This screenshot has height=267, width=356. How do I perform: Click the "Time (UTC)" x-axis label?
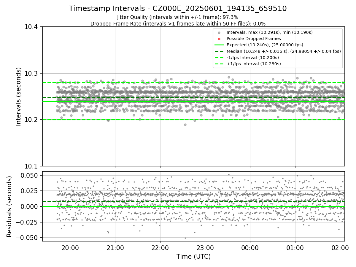coord(193,257)
